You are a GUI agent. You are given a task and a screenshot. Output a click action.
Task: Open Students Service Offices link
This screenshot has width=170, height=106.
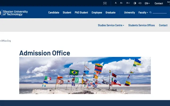coord(142,25)
